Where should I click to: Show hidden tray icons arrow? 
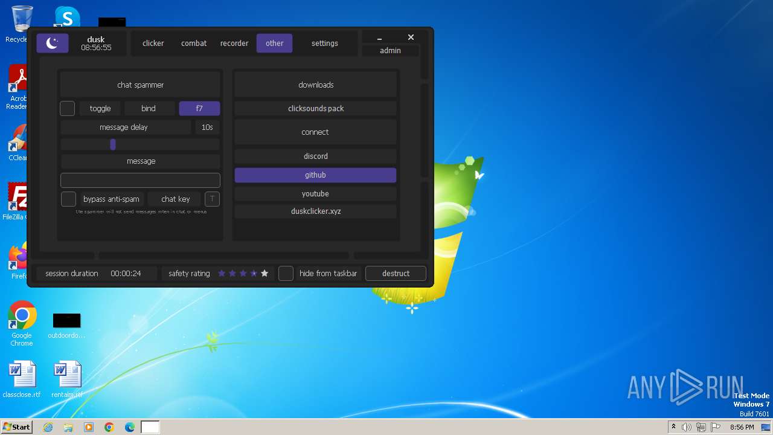tap(673, 427)
